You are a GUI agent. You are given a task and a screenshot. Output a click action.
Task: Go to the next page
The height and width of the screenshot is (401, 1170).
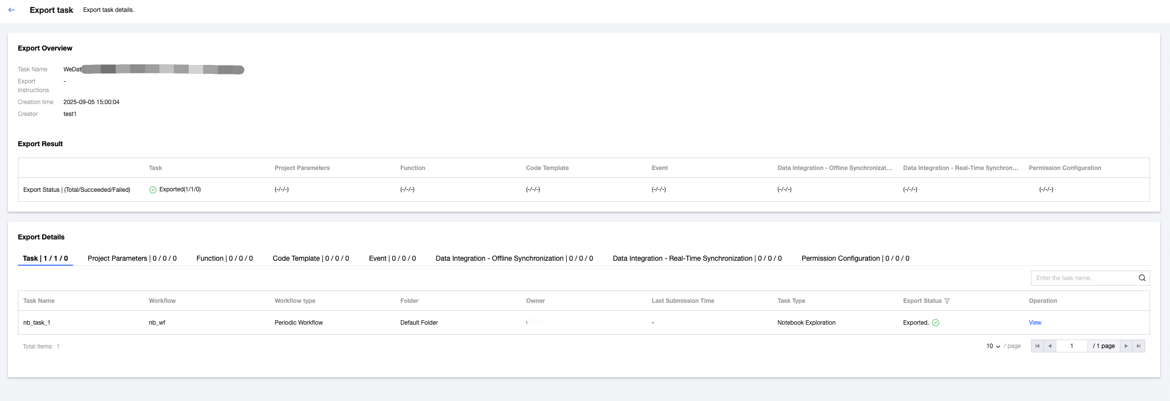[1126, 346]
